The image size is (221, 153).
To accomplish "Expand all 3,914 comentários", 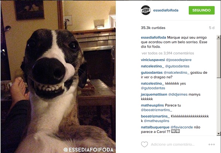I will pyautogui.click(x=168, y=53).
